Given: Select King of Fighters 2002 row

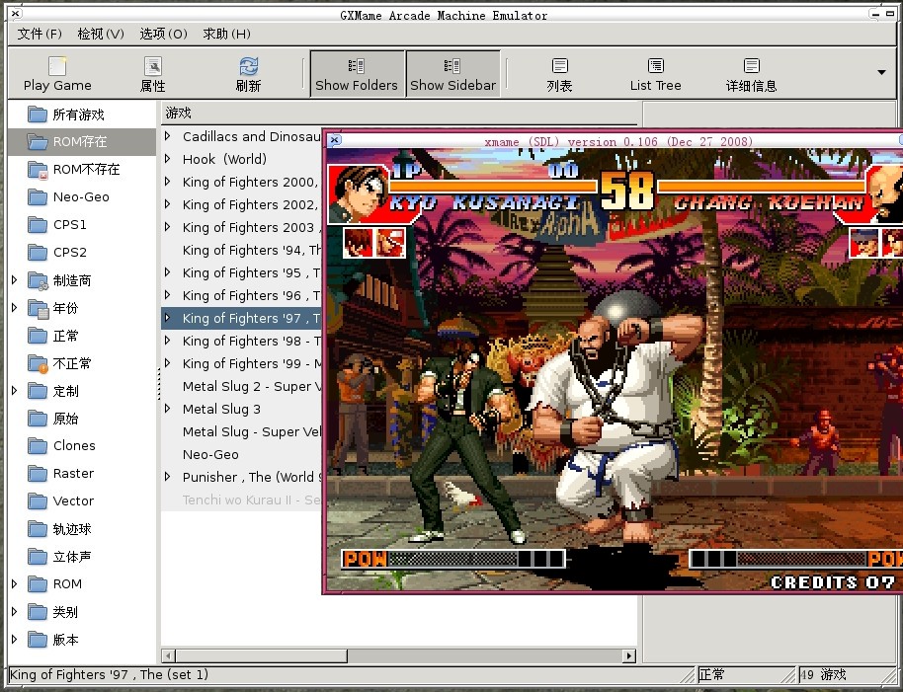Looking at the screenshot, I should (x=241, y=204).
